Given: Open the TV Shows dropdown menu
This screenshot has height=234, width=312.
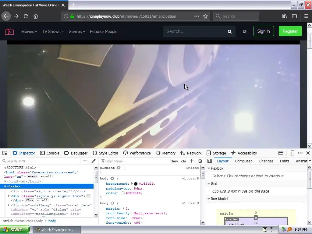Looking at the screenshot, I should click(x=53, y=31).
